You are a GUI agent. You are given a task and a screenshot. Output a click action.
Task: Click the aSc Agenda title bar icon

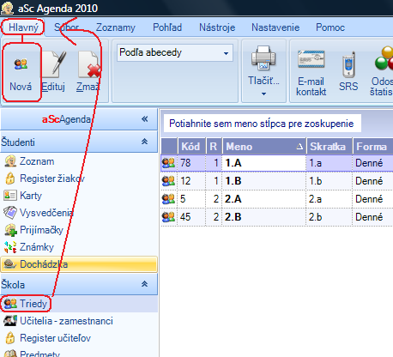tap(7, 8)
